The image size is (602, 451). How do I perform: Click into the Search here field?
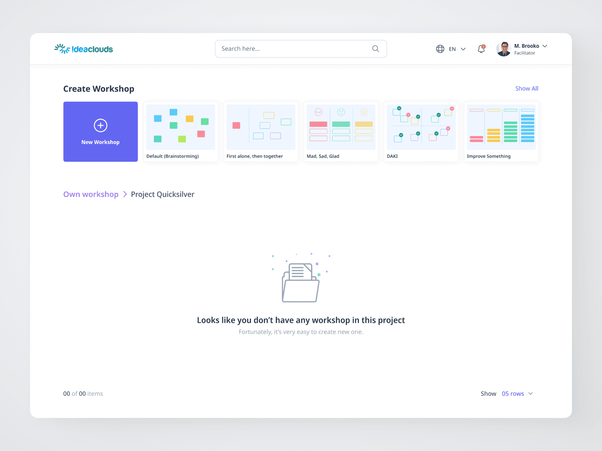click(x=301, y=49)
